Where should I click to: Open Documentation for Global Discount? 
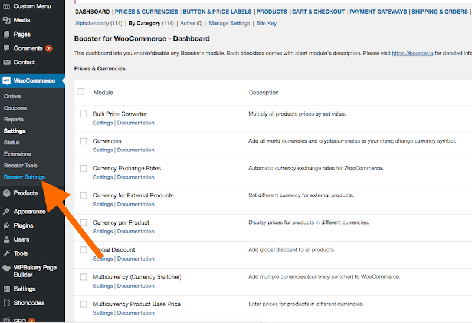point(136,258)
